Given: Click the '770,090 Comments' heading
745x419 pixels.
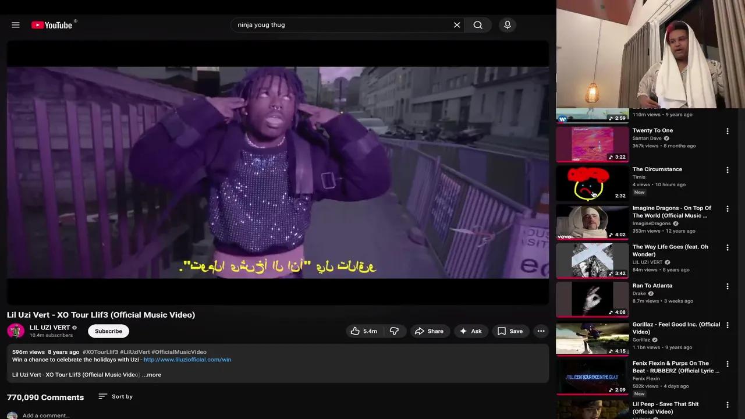Looking at the screenshot, I should coord(45,397).
